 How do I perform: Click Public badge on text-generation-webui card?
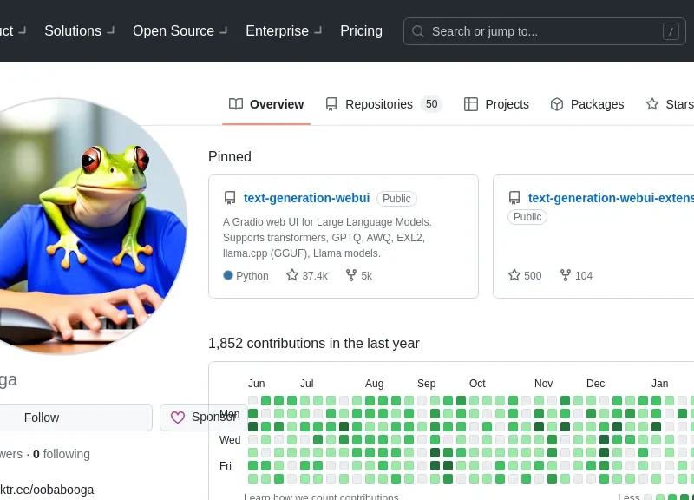point(396,199)
